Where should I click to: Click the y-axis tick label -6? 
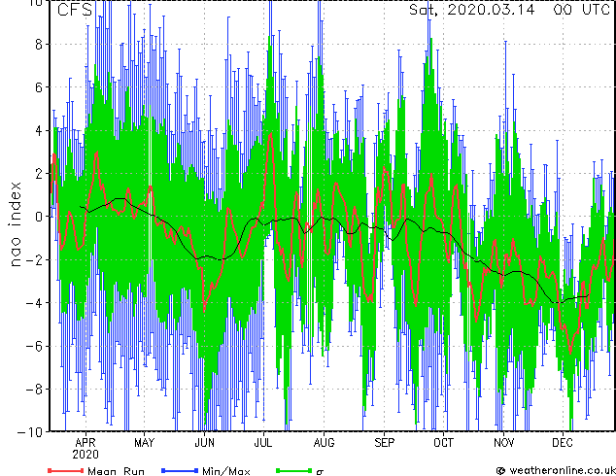(x=34, y=346)
